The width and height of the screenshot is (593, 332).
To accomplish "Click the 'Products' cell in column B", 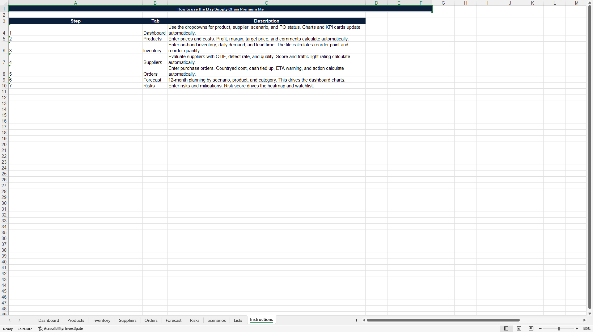I will (155, 39).
